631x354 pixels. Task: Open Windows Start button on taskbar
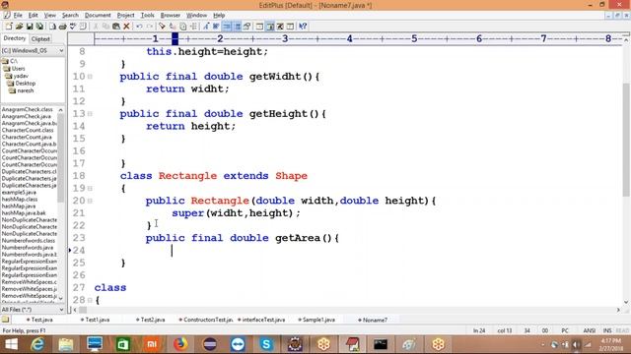[x=11, y=344]
